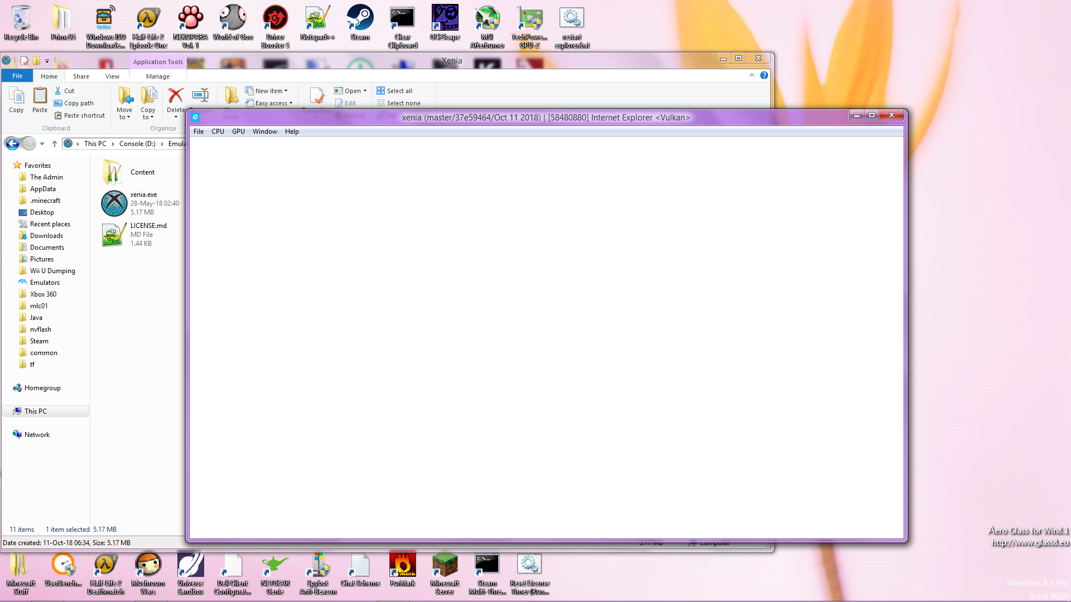Click the Up one level arrow

click(x=54, y=143)
